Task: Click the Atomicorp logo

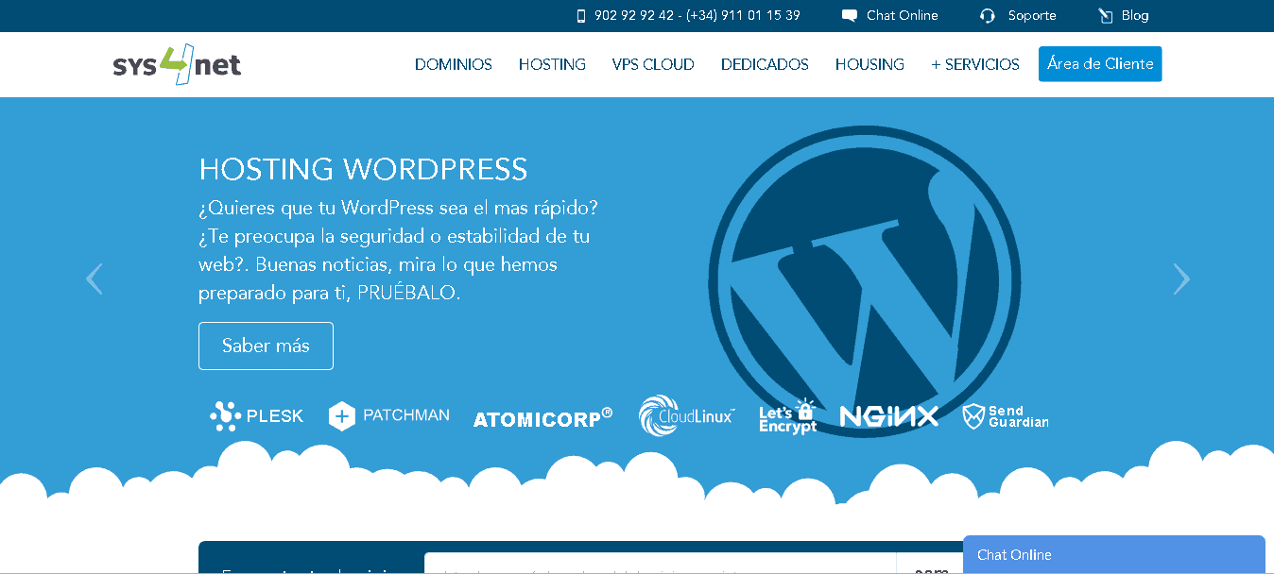Action: [543, 417]
